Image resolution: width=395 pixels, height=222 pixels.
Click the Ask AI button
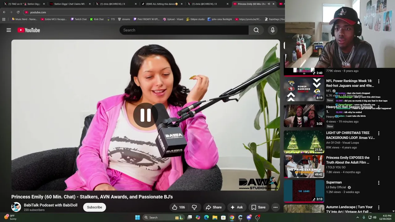[236, 207]
